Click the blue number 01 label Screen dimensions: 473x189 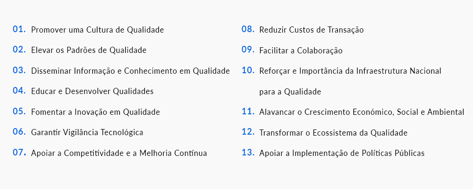(x=19, y=29)
